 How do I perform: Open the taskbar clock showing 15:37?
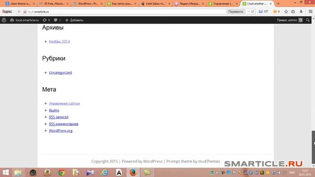305,173
